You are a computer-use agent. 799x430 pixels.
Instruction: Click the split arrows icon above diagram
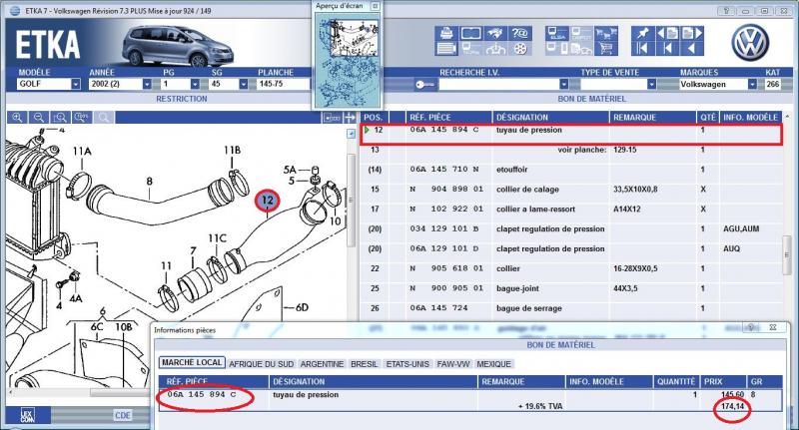[x=350, y=118]
